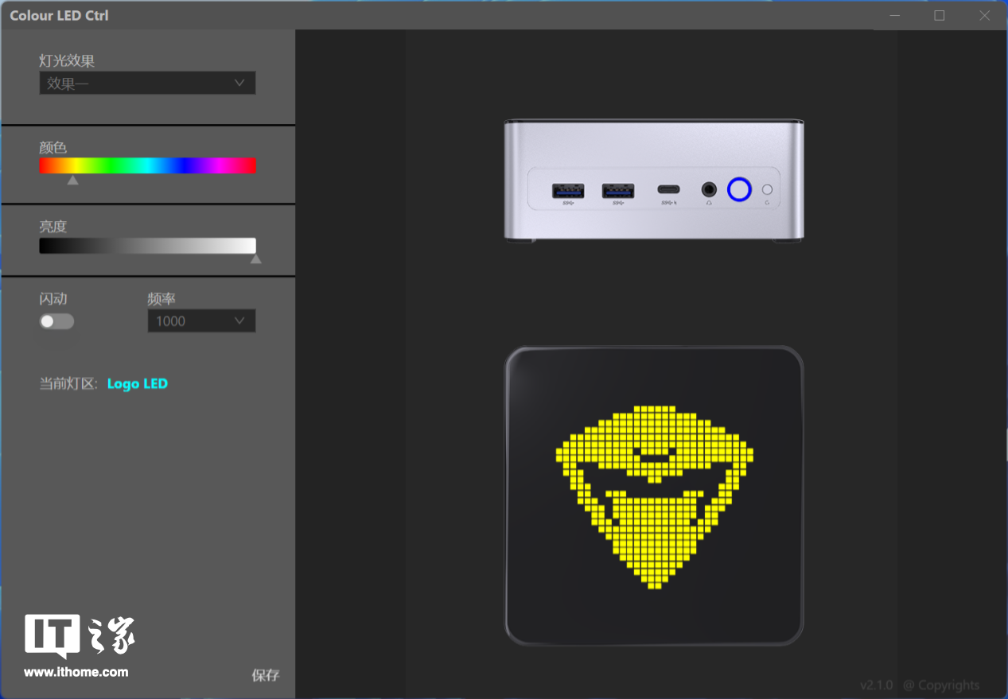Click the headphone jack on the mini PC
This screenshot has height=699, width=1008.
[709, 190]
